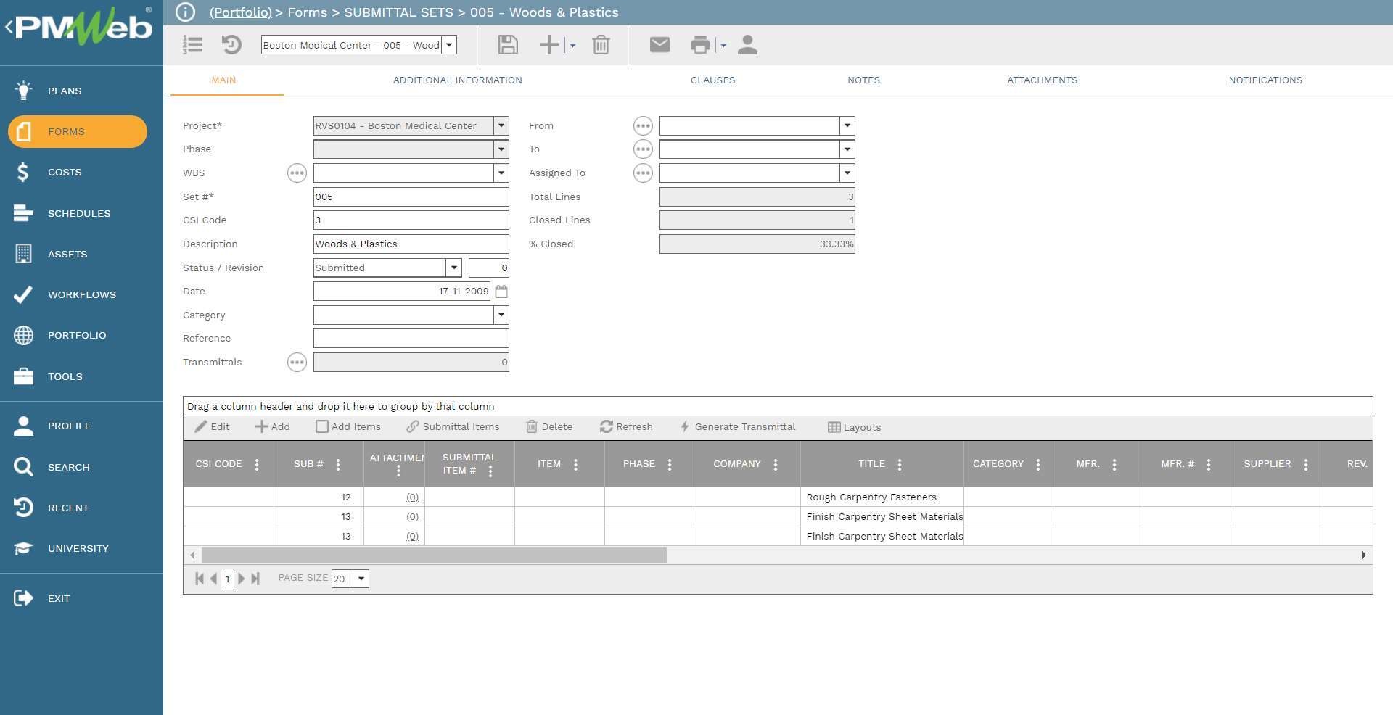Expand the Phase dropdown

(x=501, y=149)
